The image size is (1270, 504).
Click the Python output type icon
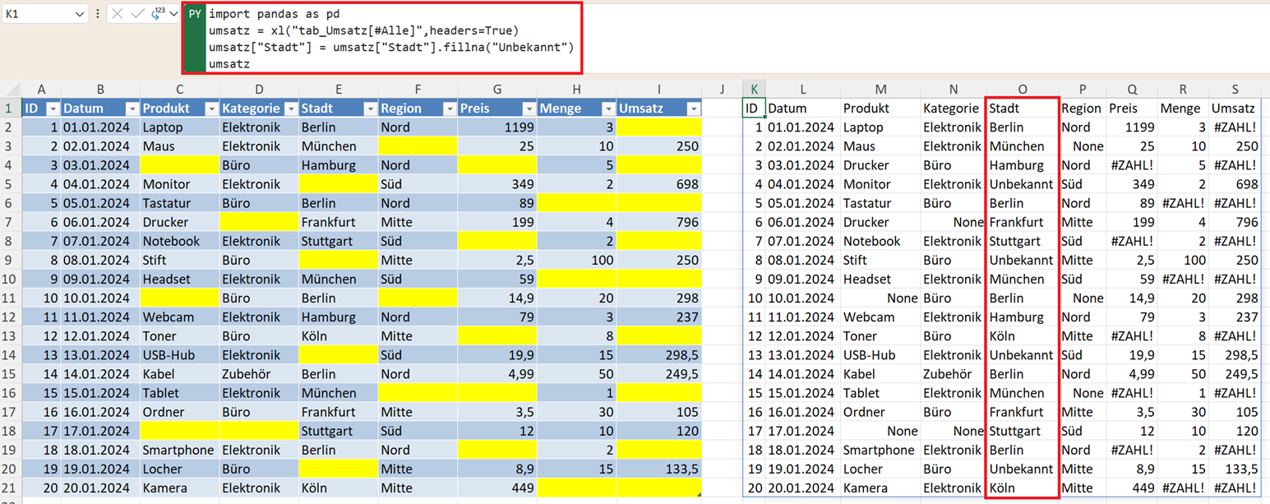click(x=157, y=14)
